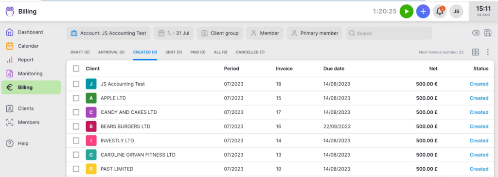The image size is (498, 177).
Task: Open notifications bell icon
Action: (440, 12)
